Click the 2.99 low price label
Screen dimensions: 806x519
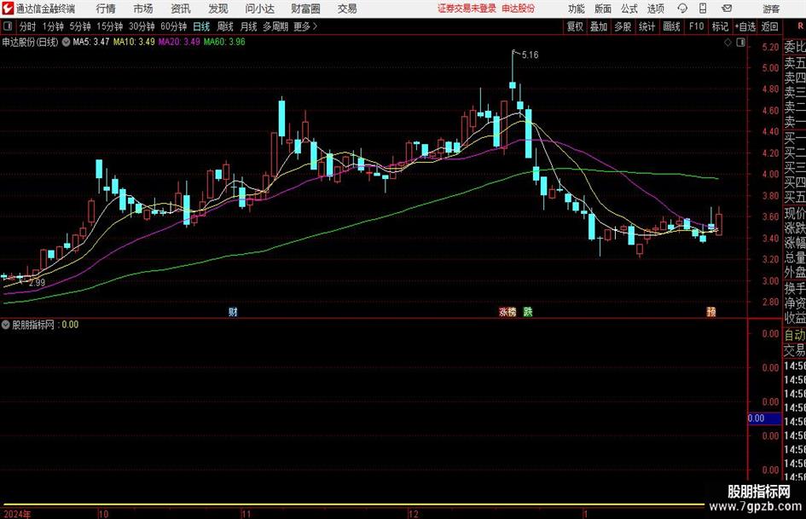pos(37,283)
